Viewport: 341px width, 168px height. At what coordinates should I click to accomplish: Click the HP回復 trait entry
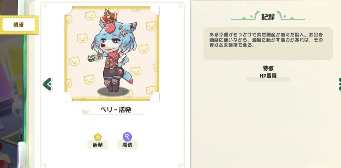point(268,76)
